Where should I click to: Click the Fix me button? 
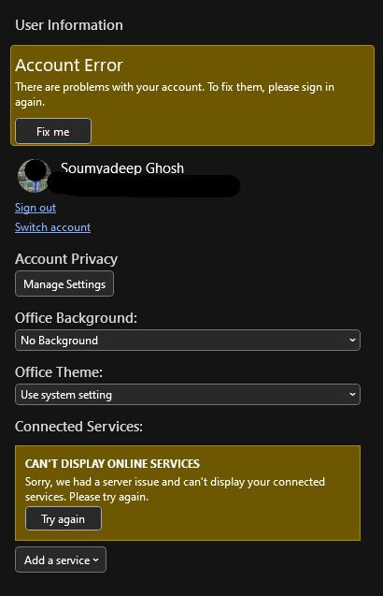[53, 132]
